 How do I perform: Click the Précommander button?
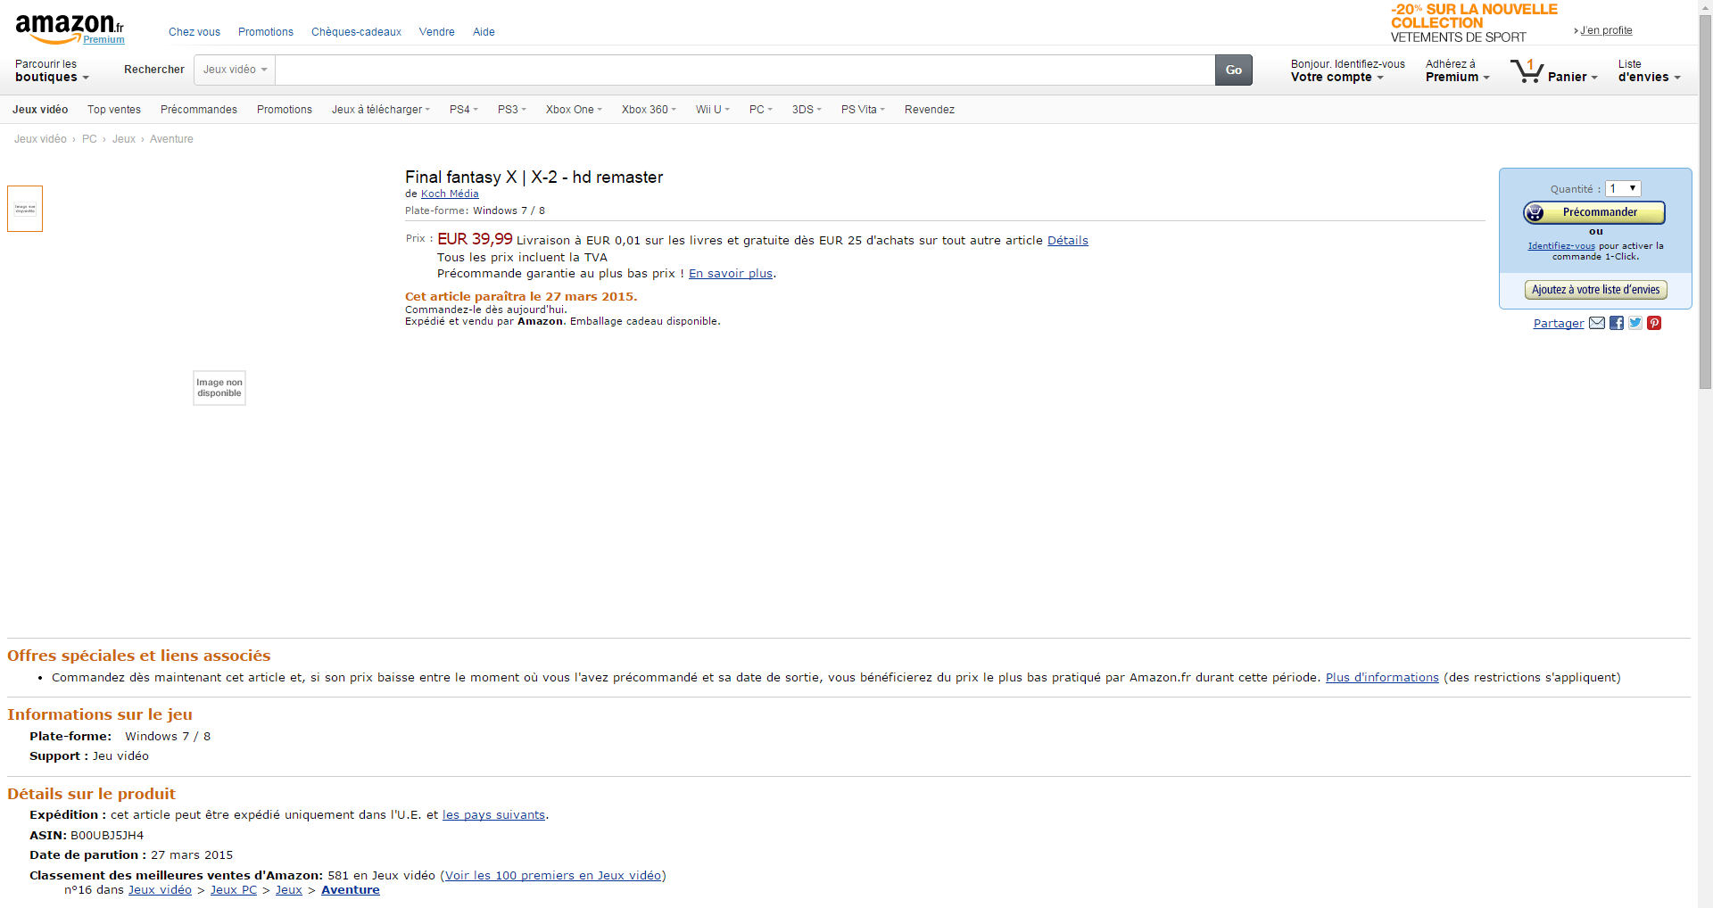pyautogui.click(x=1594, y=212)
